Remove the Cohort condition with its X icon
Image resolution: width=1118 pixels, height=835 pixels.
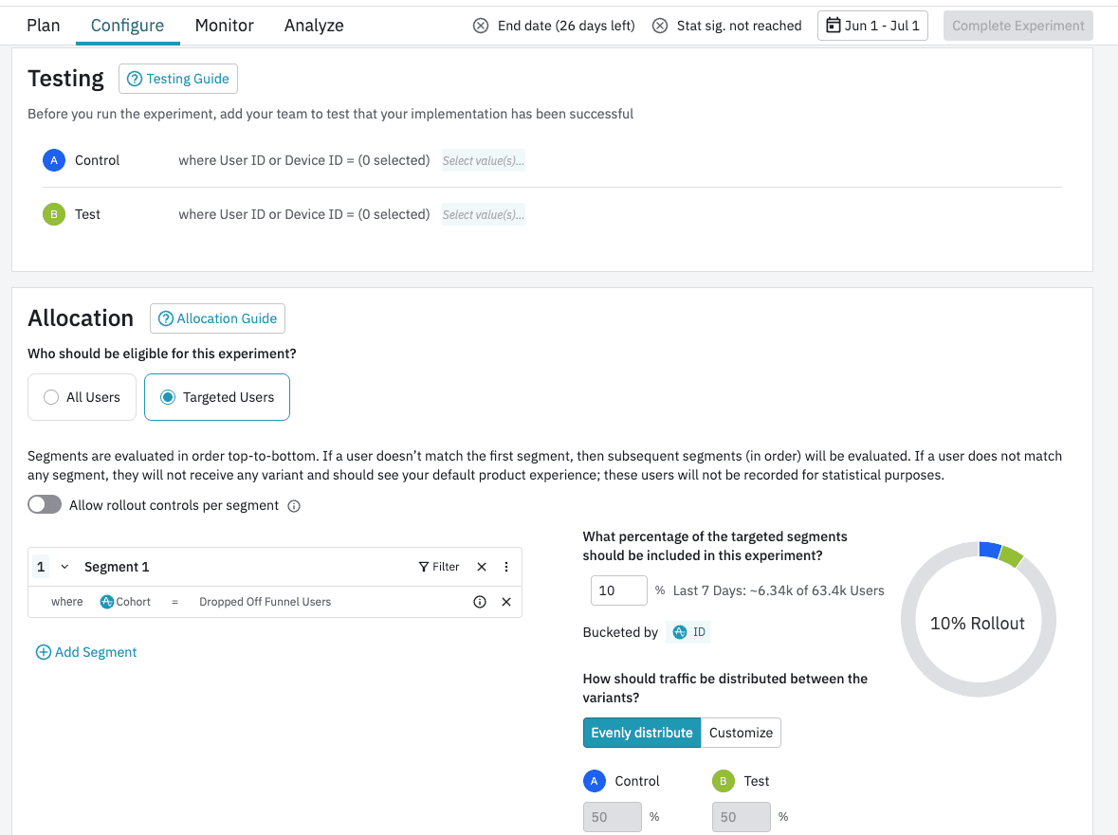click(x=505, y=601)
